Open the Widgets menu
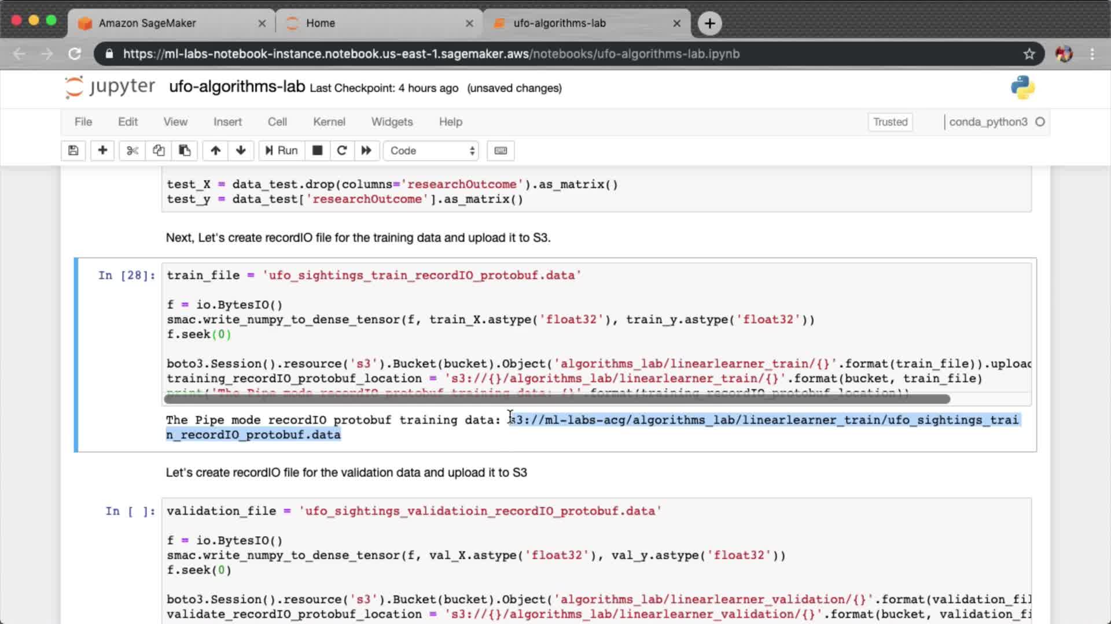 click(392, 122)
